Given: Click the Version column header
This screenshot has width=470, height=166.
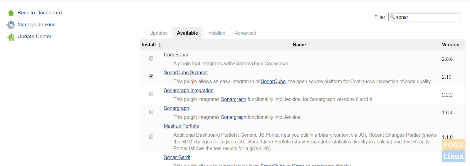Looking at the screenshot, I should point(451,45).
